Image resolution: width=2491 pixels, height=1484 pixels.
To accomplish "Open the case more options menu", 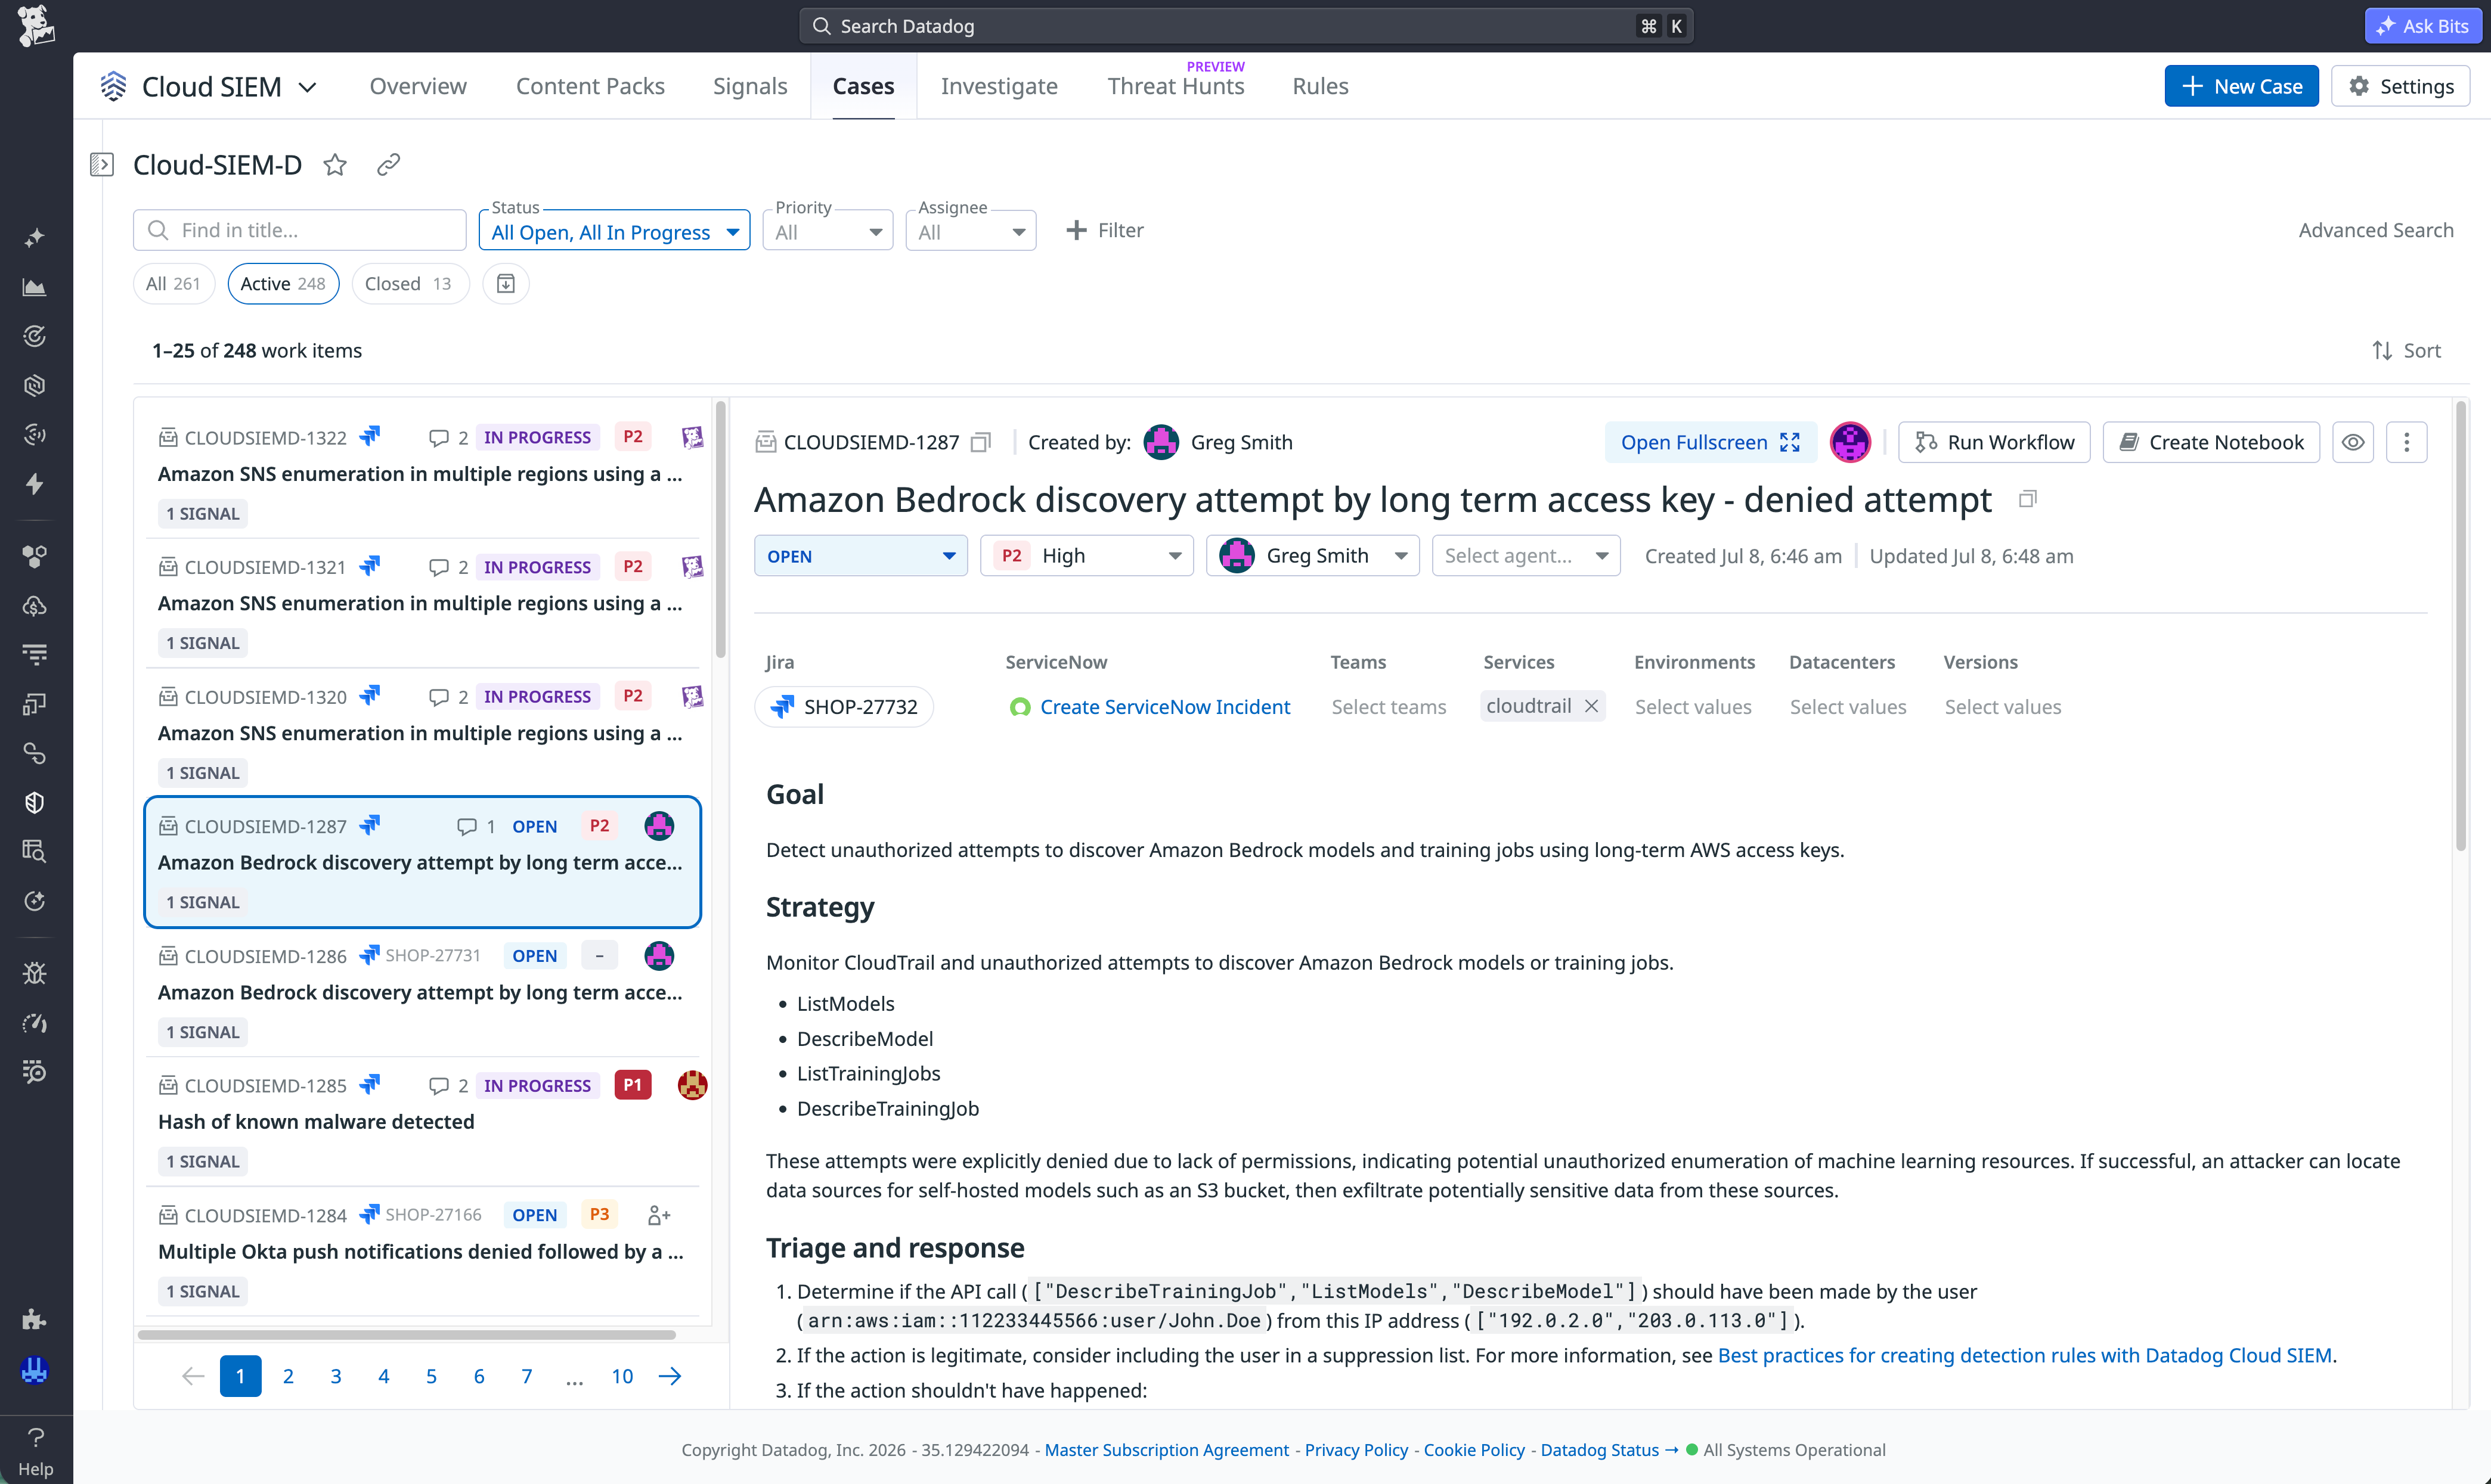I will tap(2406, 442).
